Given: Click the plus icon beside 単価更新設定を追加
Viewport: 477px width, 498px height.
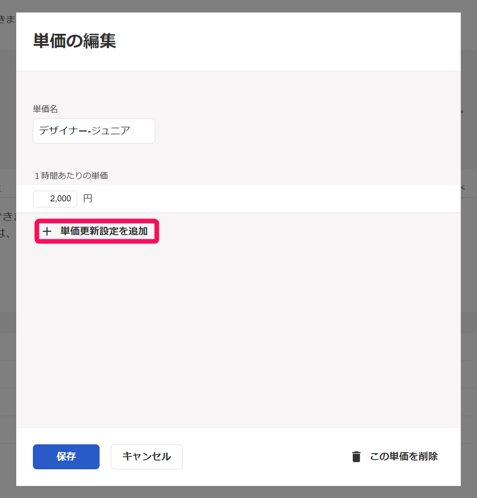Looking at the screenshot, I should 47,231.
